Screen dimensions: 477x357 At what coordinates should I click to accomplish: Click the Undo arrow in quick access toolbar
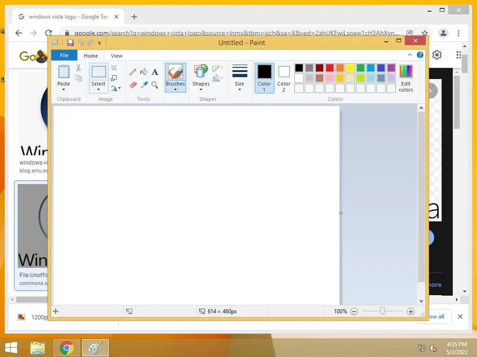(81, 43)
